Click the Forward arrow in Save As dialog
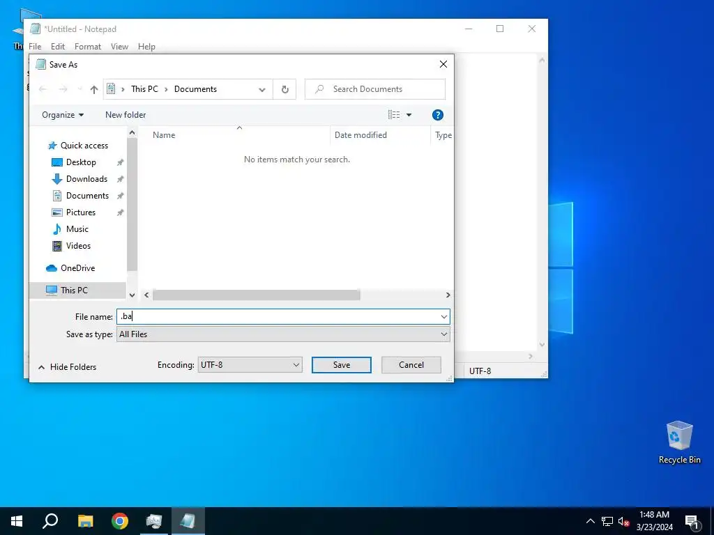714x535 pixels. (63, 90)
